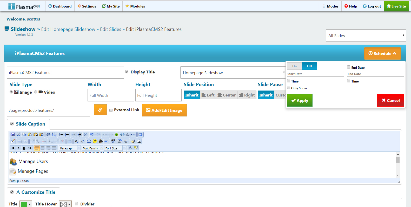Open the Modules menu
411x207 pixels.
[x=135, y=6]
